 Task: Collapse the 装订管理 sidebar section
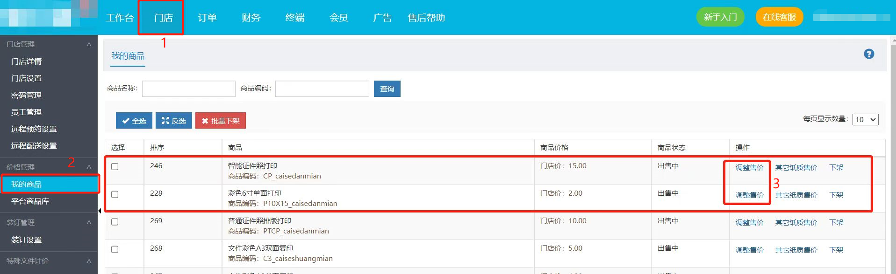point(89,223)
